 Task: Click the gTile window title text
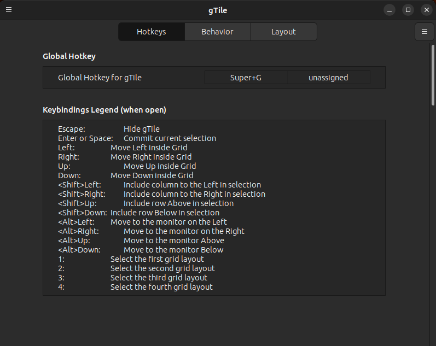[218, 10]
